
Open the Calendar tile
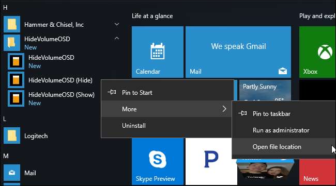coord(158,52)
